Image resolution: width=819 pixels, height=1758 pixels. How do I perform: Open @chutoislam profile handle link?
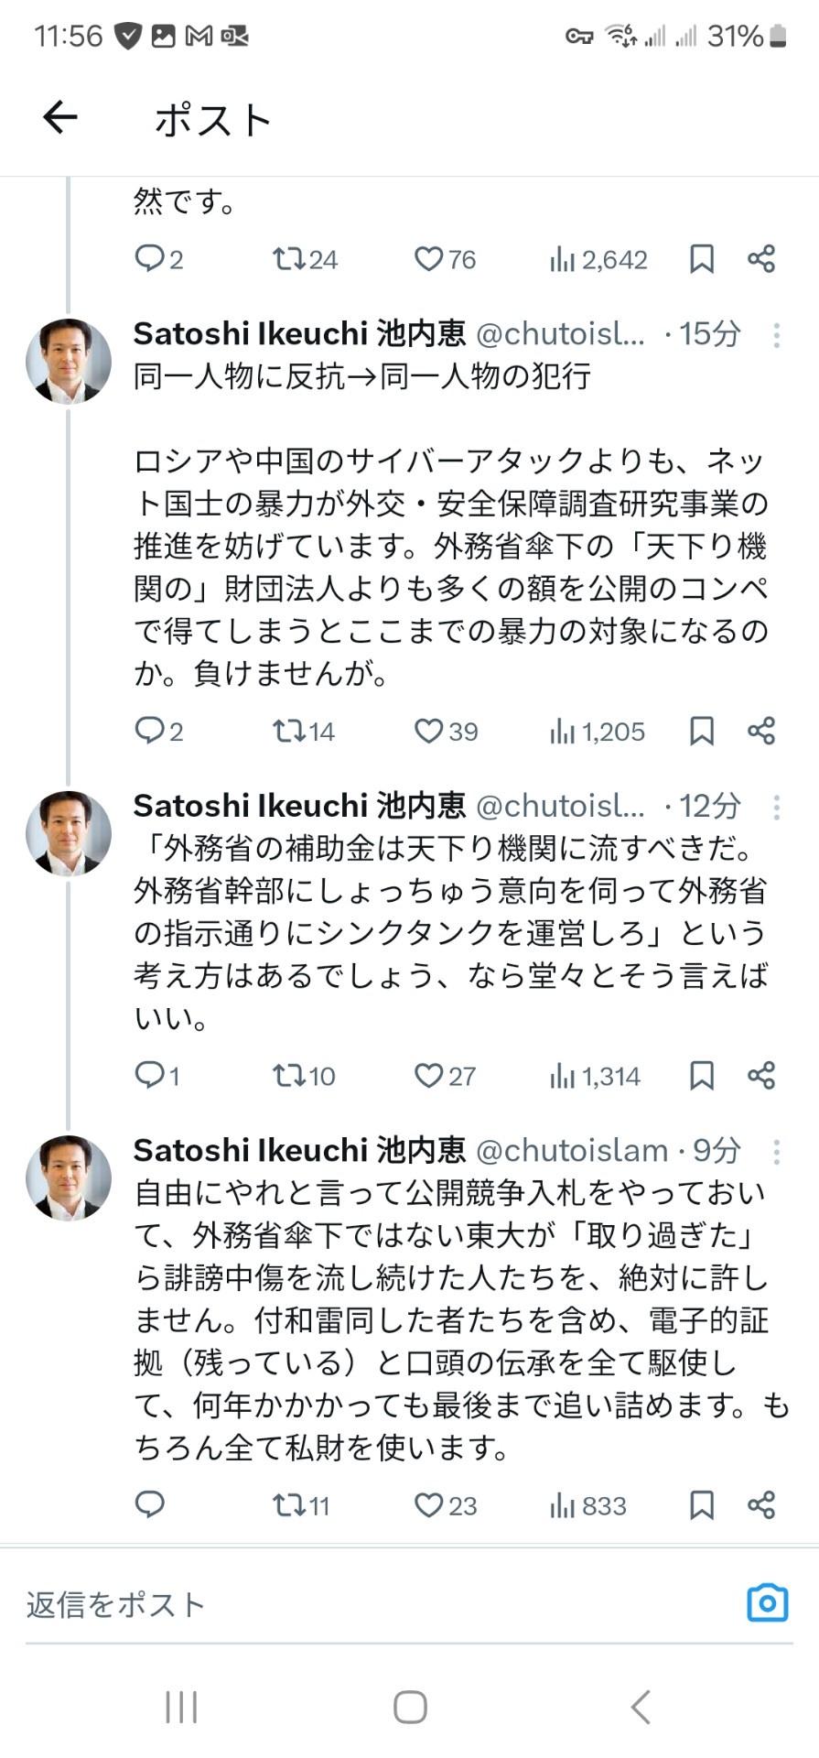coord(572,1150)
